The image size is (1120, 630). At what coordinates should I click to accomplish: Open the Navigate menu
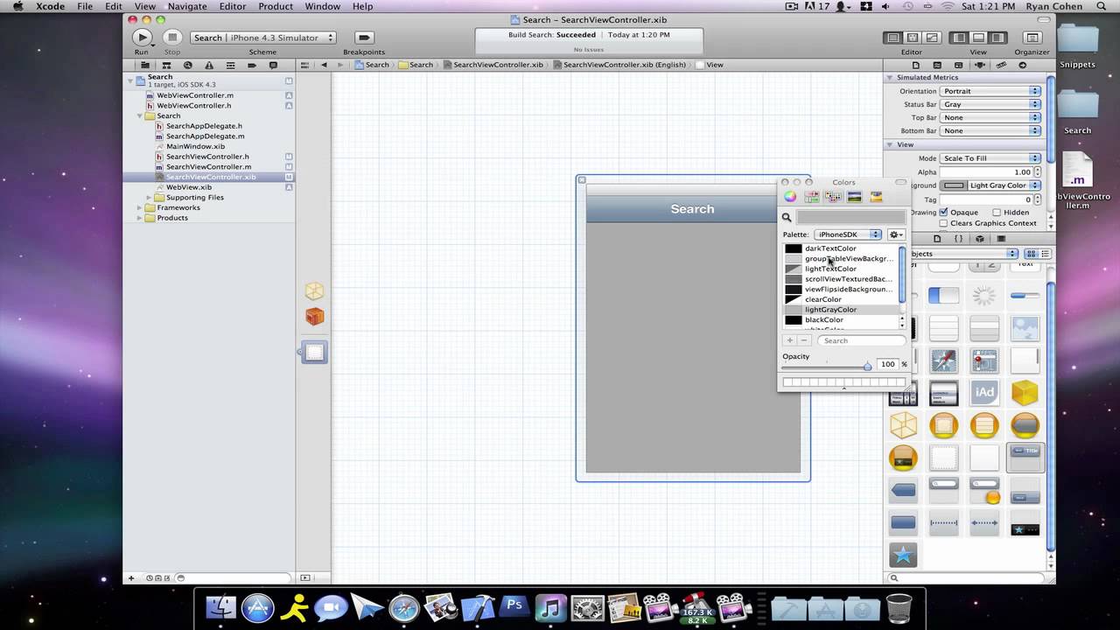[187, 6]
